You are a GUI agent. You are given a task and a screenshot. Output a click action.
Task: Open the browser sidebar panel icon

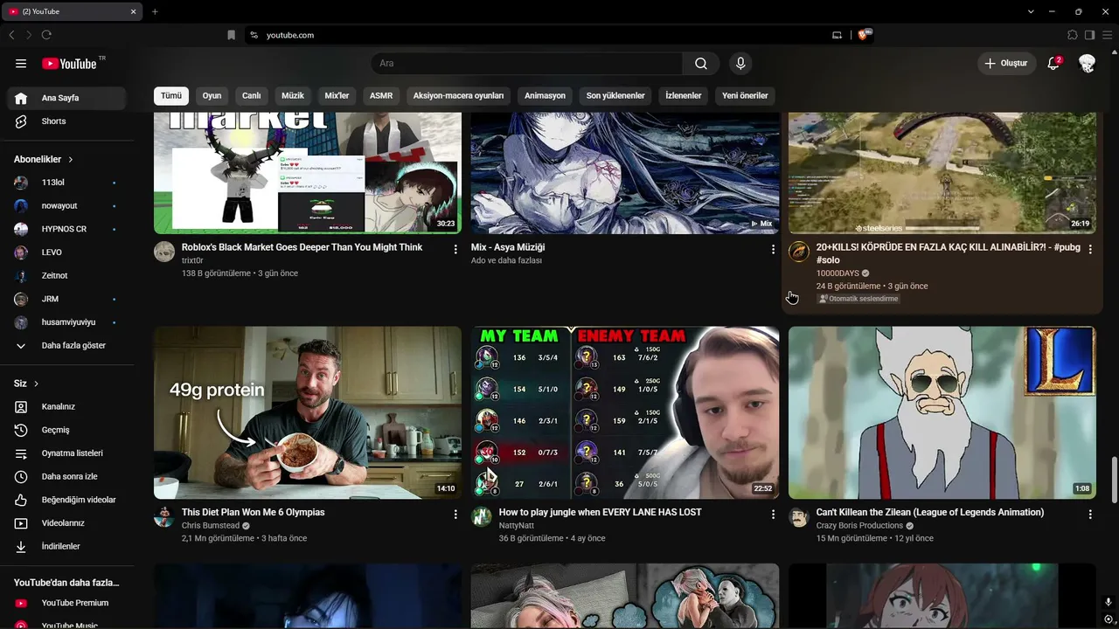coord(1089,35)
